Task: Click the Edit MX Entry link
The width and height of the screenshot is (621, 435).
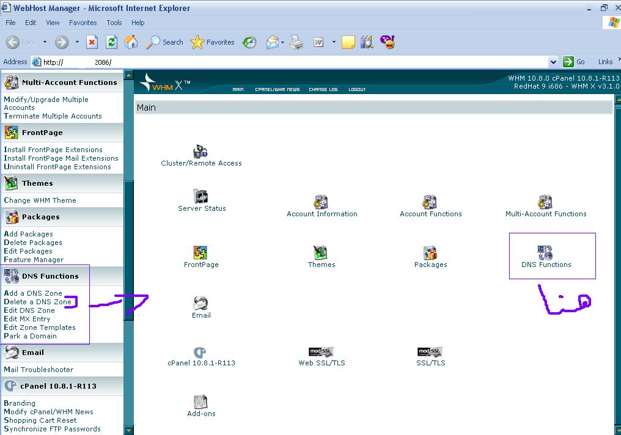Action: (27, 319)
